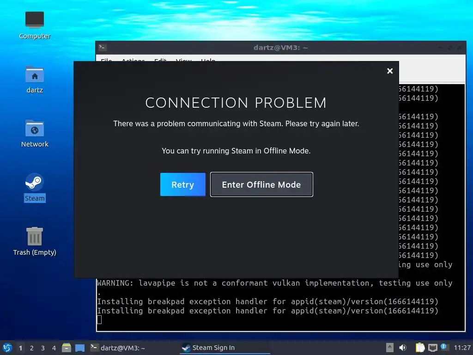473x355 pixels.
Task: Close the dartz@VM3 terminal window
Action: 459,48
